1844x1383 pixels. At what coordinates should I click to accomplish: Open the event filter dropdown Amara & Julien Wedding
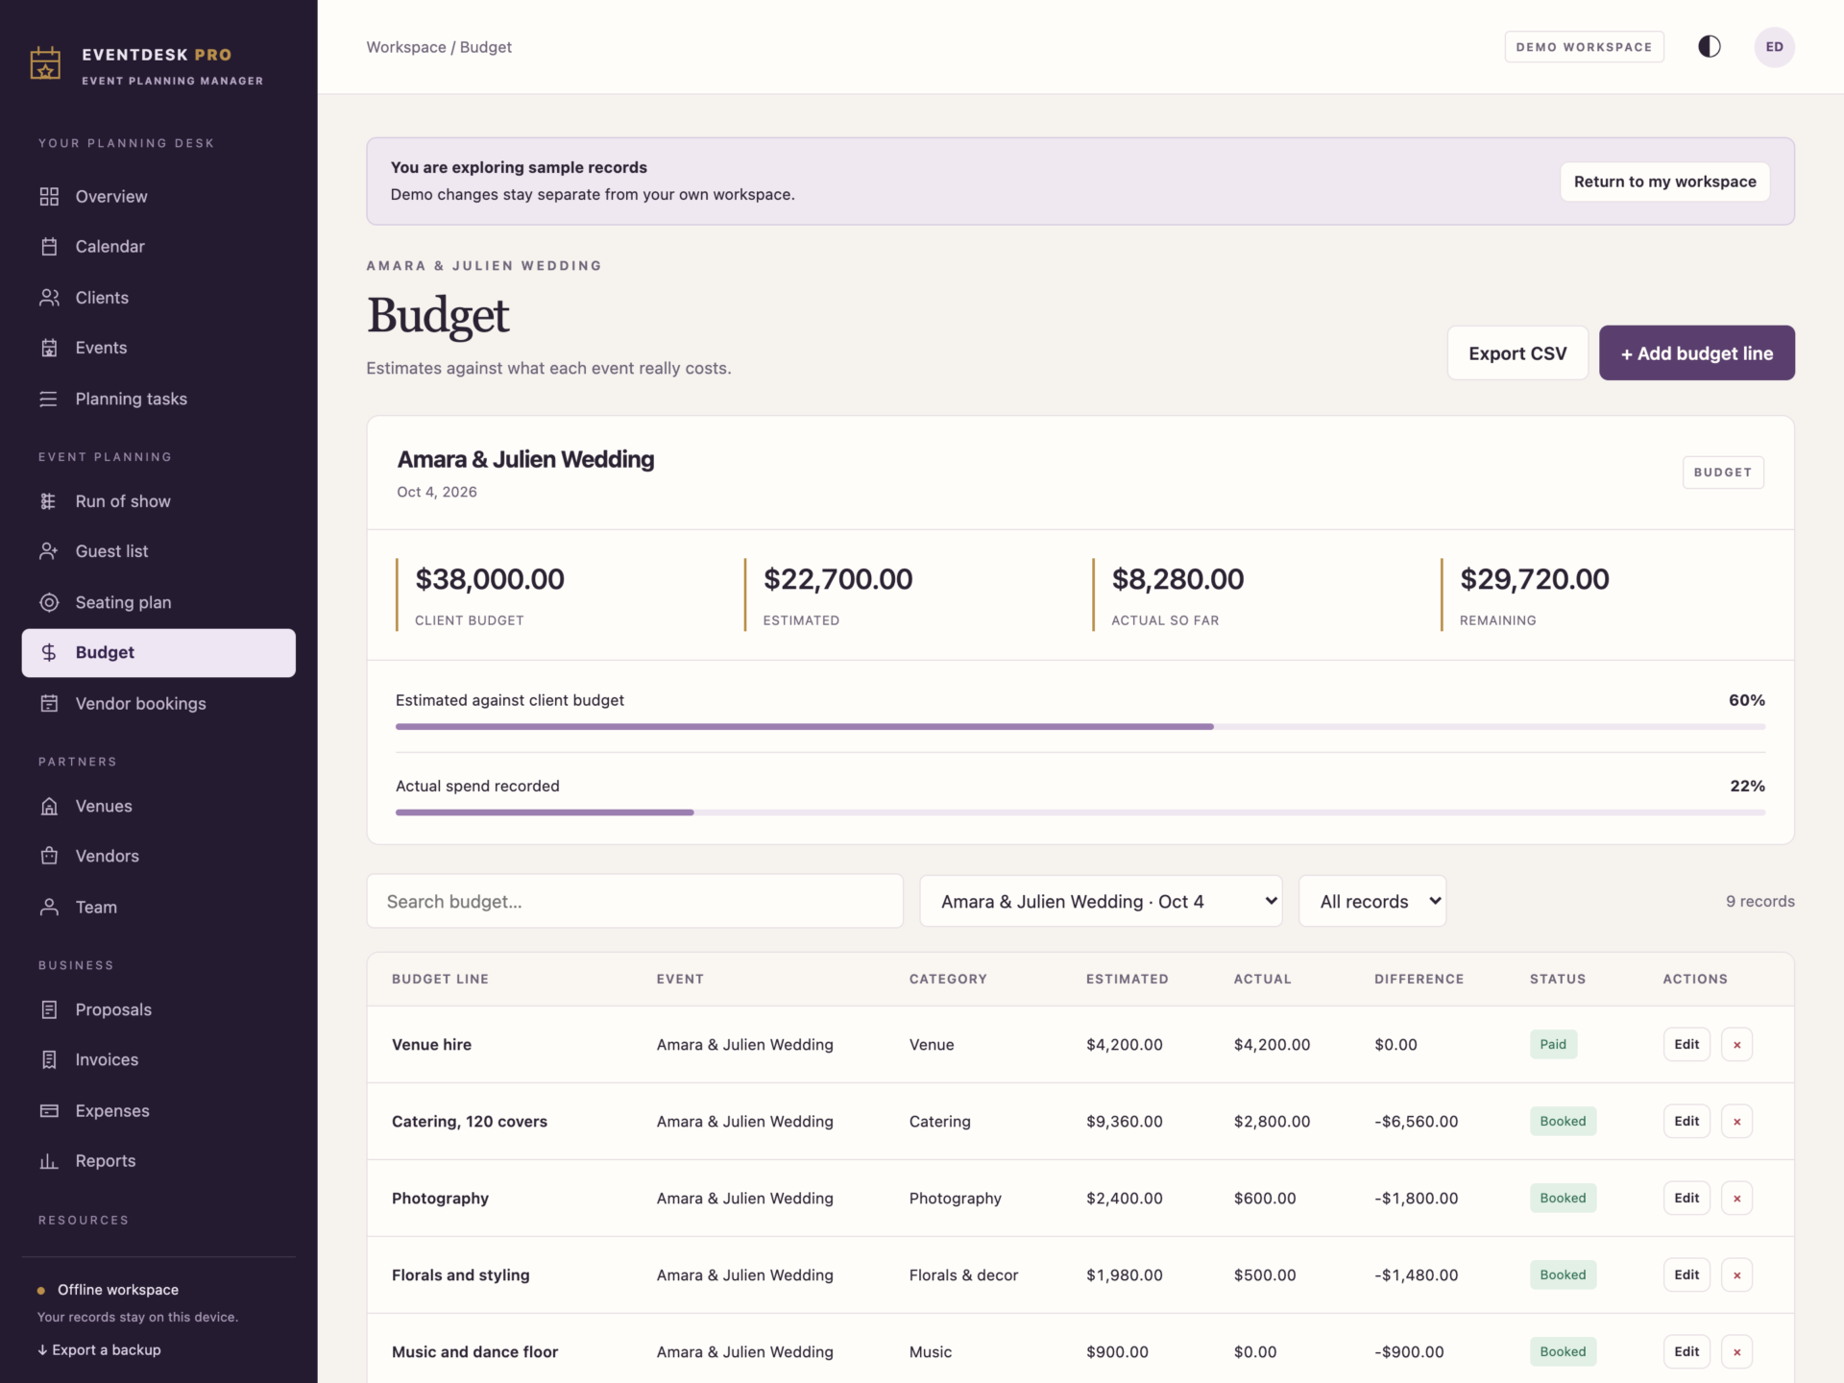click(x=1101, y=901)
